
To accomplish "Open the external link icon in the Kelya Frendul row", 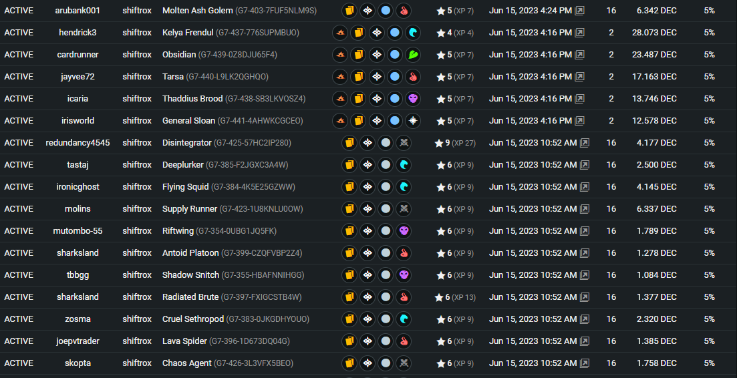I will coord(579,33).
